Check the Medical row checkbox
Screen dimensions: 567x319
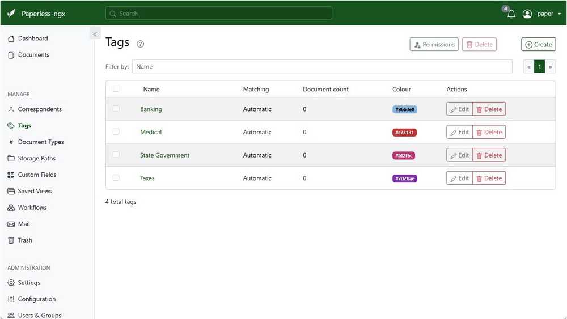pos(116,131)
